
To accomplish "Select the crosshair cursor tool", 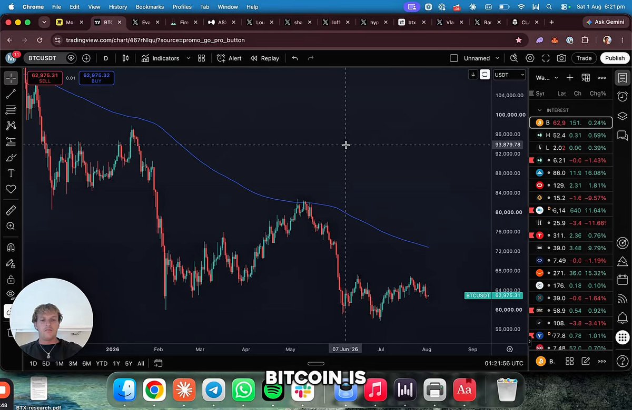I will 11,78.
